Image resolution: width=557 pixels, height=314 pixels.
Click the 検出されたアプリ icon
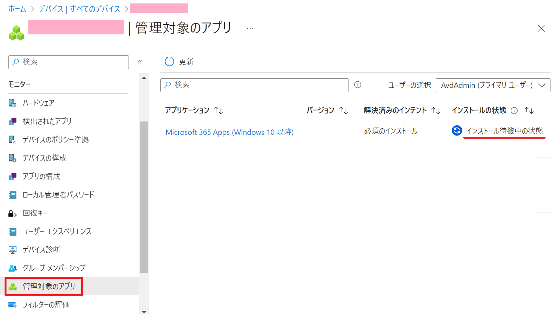[13, 121]
